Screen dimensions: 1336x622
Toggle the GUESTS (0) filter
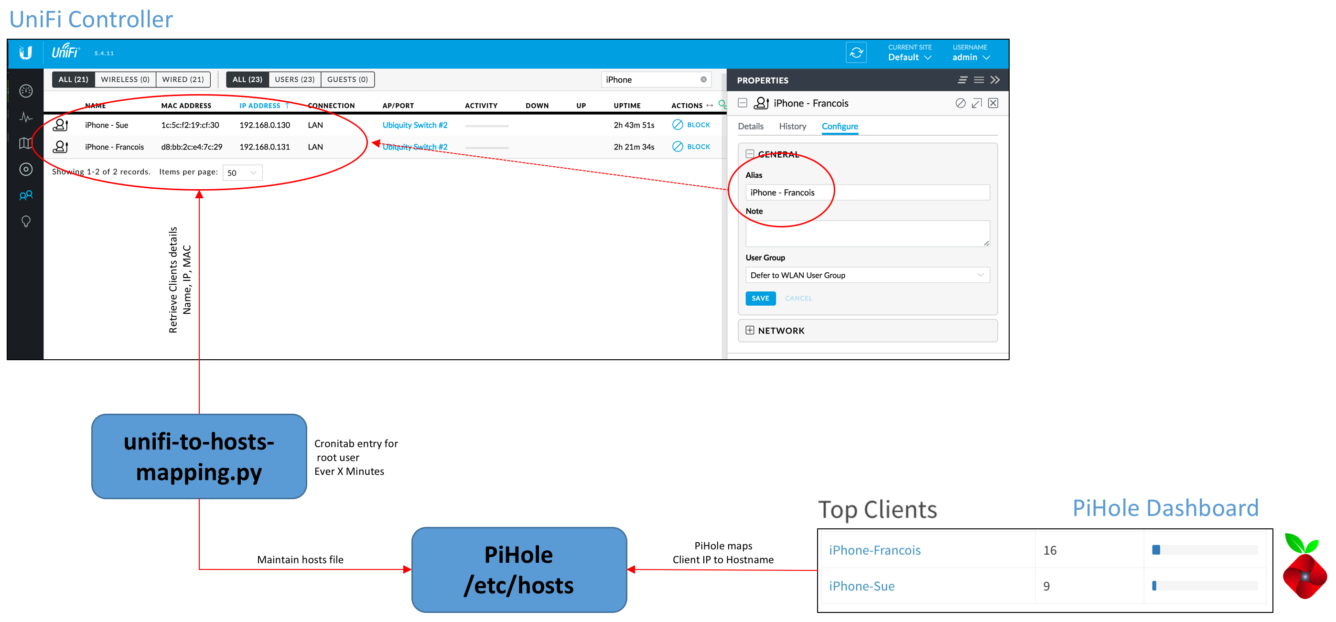[x=347, y=79]
